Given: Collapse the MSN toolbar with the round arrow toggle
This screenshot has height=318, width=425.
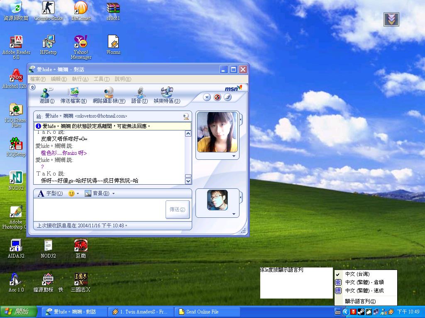Looking at the screenshot, I should pyautogui.click(x=32, y=87).
